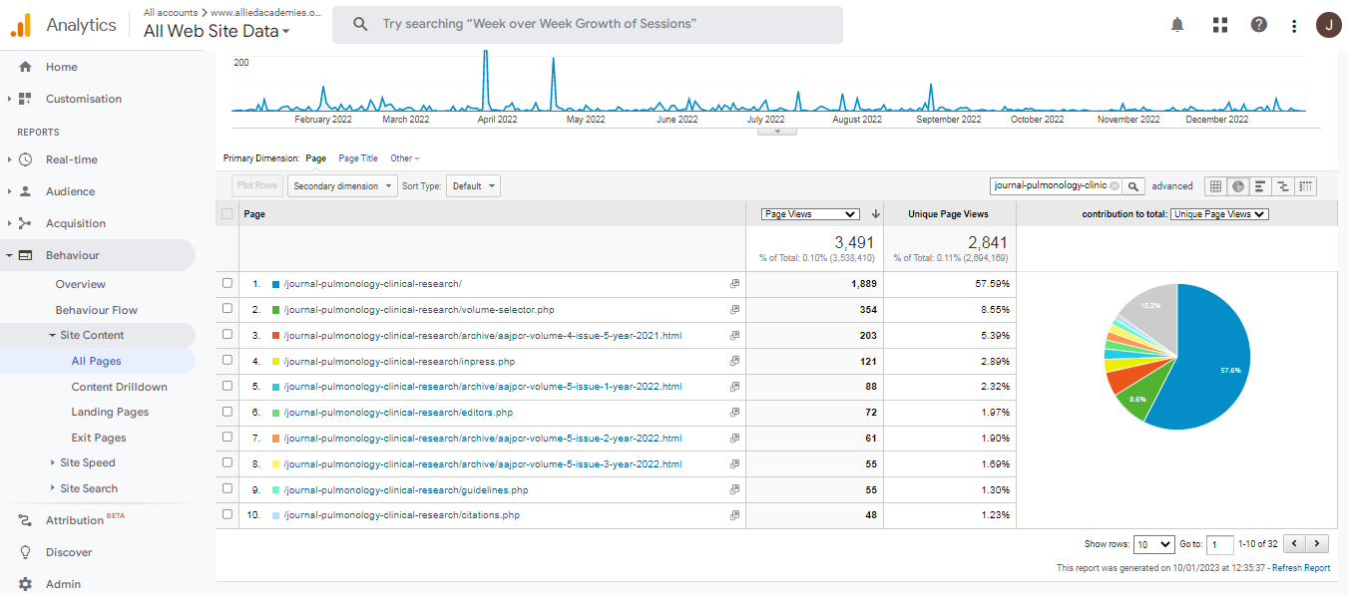Select checkbox for inpress.php row

(227, 361)
